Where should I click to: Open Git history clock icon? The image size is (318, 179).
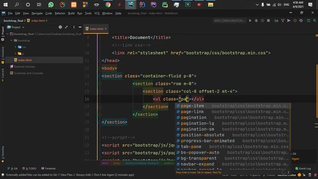[295, 20]
